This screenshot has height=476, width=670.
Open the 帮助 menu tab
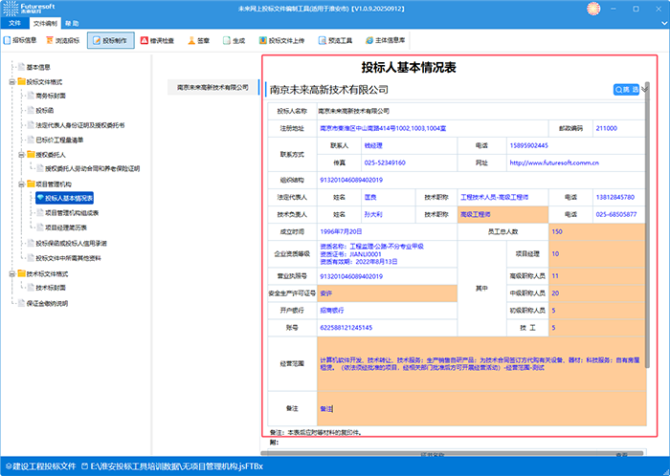(x=73, y=21)
